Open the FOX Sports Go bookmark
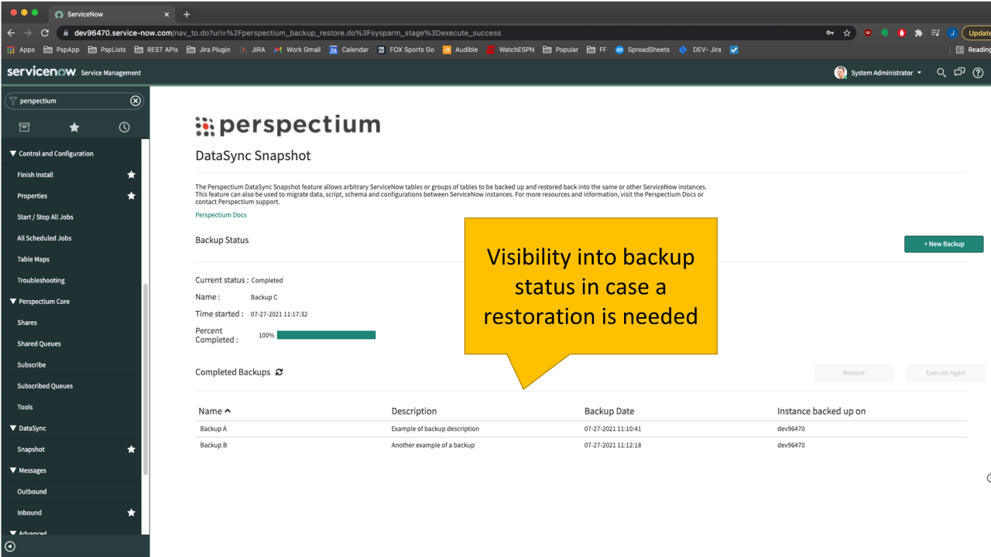 [x=406, y=50]
